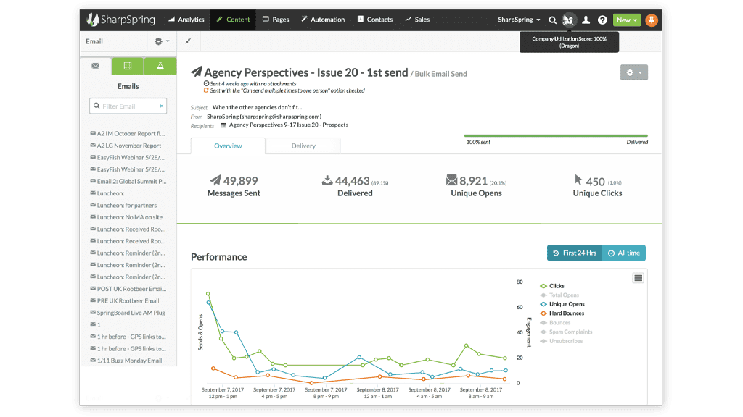The width and height of the screenshot is (743, 417).
Task: Open A2 IM October Report email
Action: click(128, 134)
